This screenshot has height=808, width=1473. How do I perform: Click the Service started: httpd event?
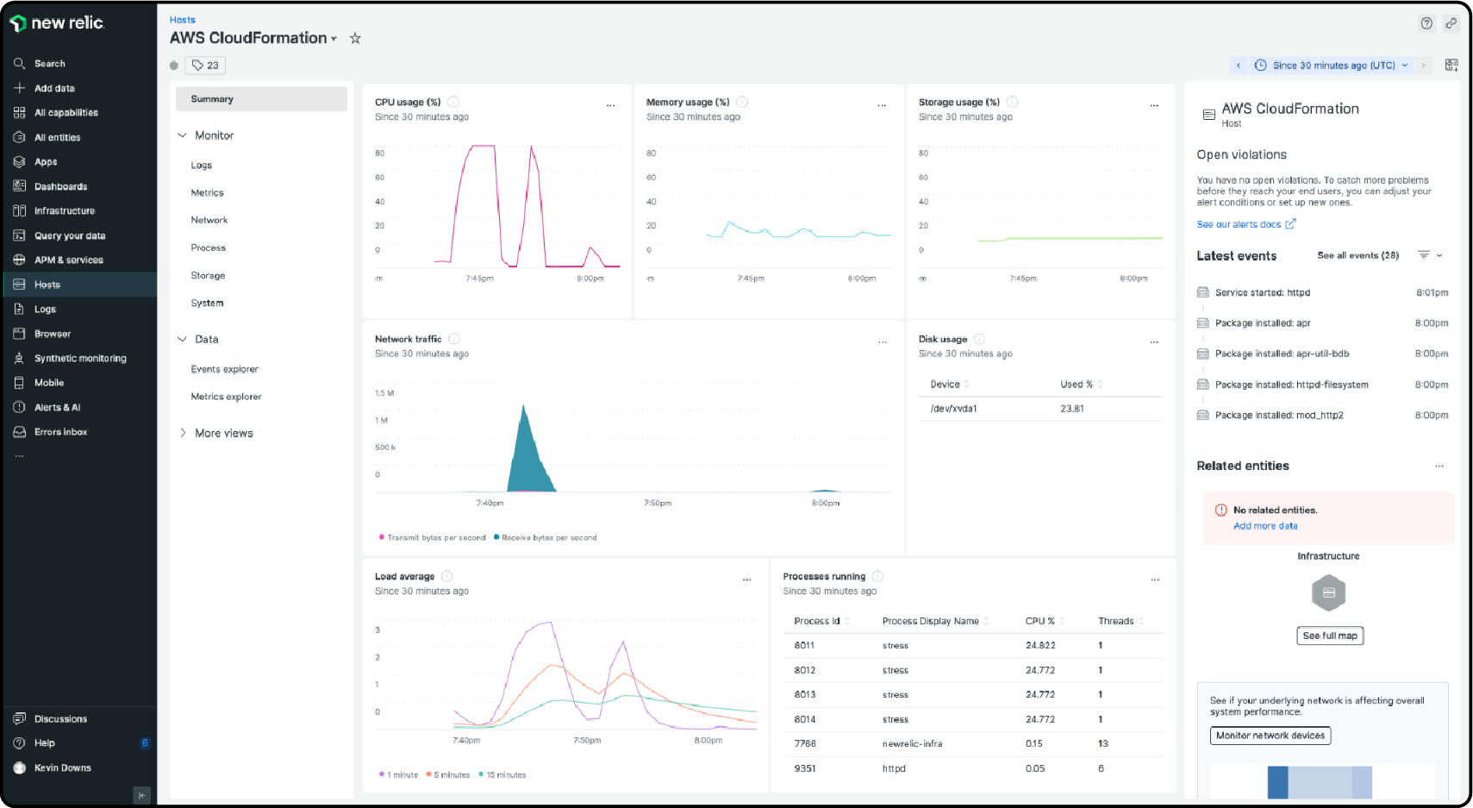(1322, 292)
